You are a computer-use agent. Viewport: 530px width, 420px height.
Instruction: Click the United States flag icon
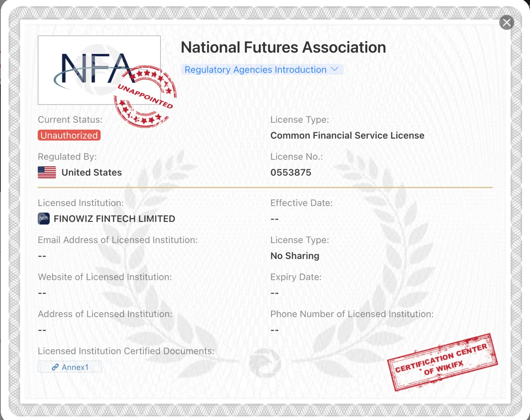47,172
